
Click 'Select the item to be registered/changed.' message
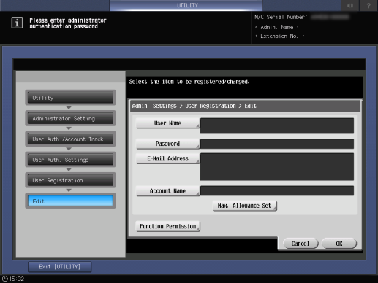189,82
